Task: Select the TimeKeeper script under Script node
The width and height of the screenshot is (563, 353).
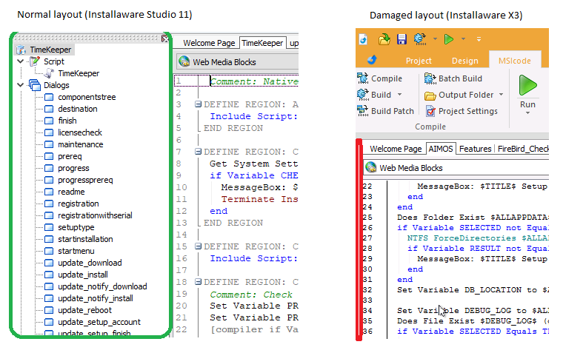Action: 79,73
